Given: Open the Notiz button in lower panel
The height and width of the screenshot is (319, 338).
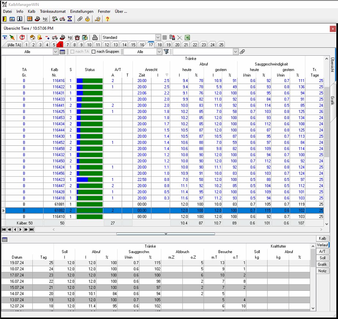Looking at the screenshot, I should click(322, 271).
